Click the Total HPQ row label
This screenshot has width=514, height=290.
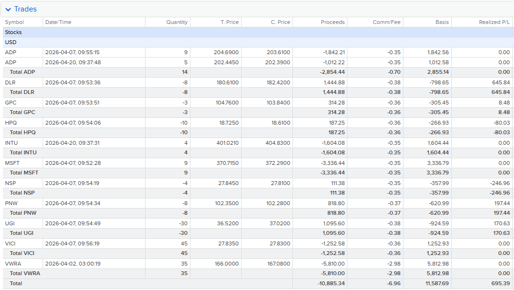click(x=22, y=132)
